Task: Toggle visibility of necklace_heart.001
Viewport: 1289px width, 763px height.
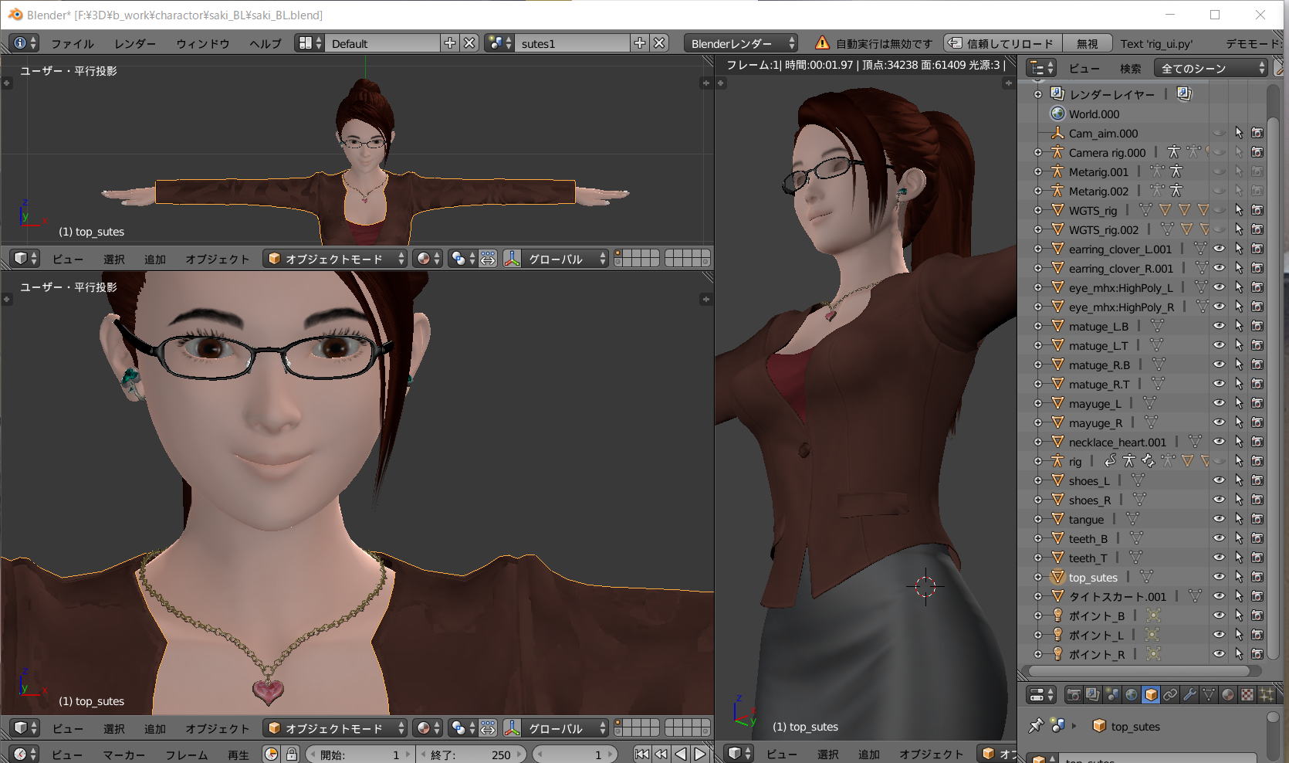Action: pos(1219,442)
